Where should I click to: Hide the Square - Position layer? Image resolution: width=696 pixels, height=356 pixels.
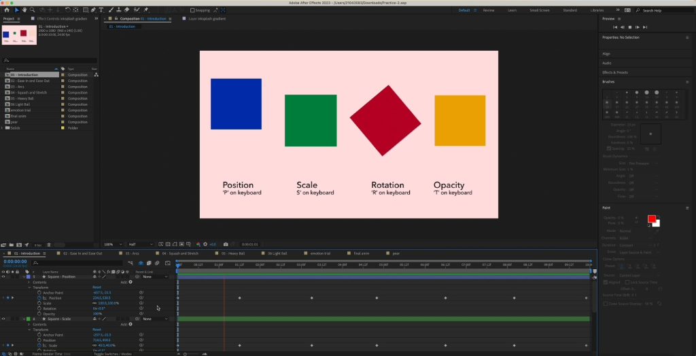click(3, 277)
